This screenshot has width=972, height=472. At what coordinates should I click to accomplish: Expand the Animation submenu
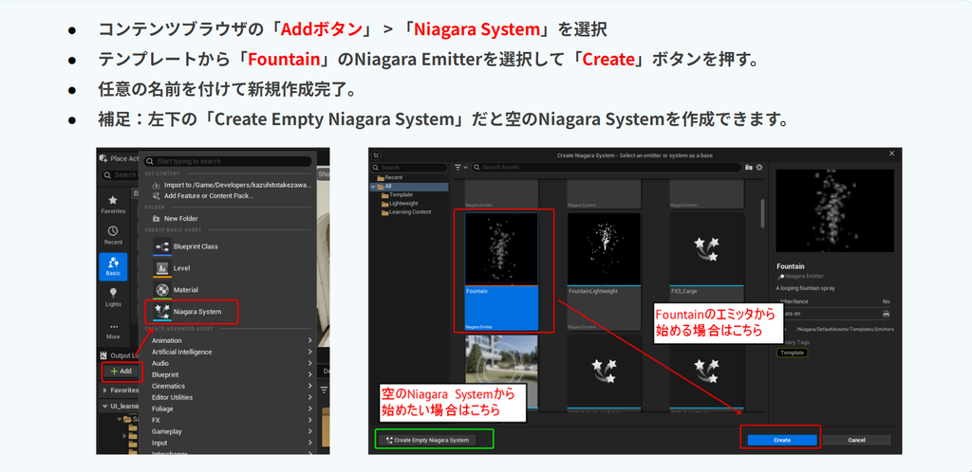point(232,340)
